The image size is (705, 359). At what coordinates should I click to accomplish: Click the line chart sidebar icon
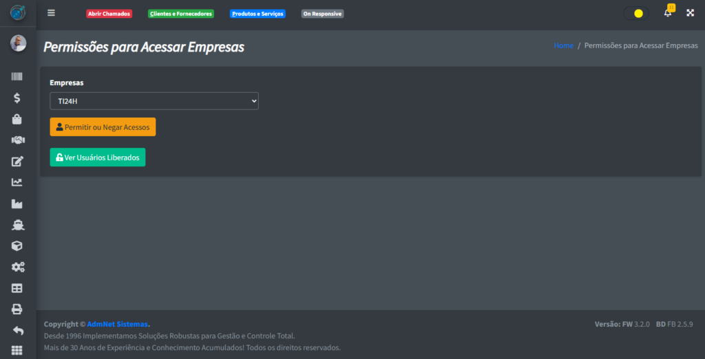[x=17, y=182]
